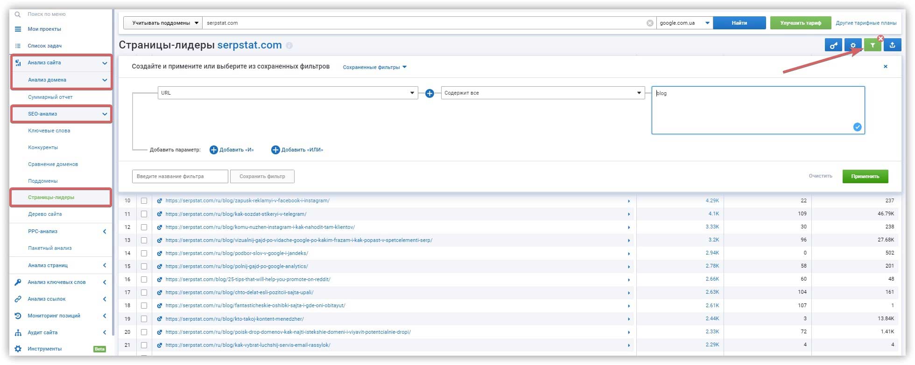Screen dimensions: 915x365
Task: Select the checkbox for row 15
Action: 144,267
